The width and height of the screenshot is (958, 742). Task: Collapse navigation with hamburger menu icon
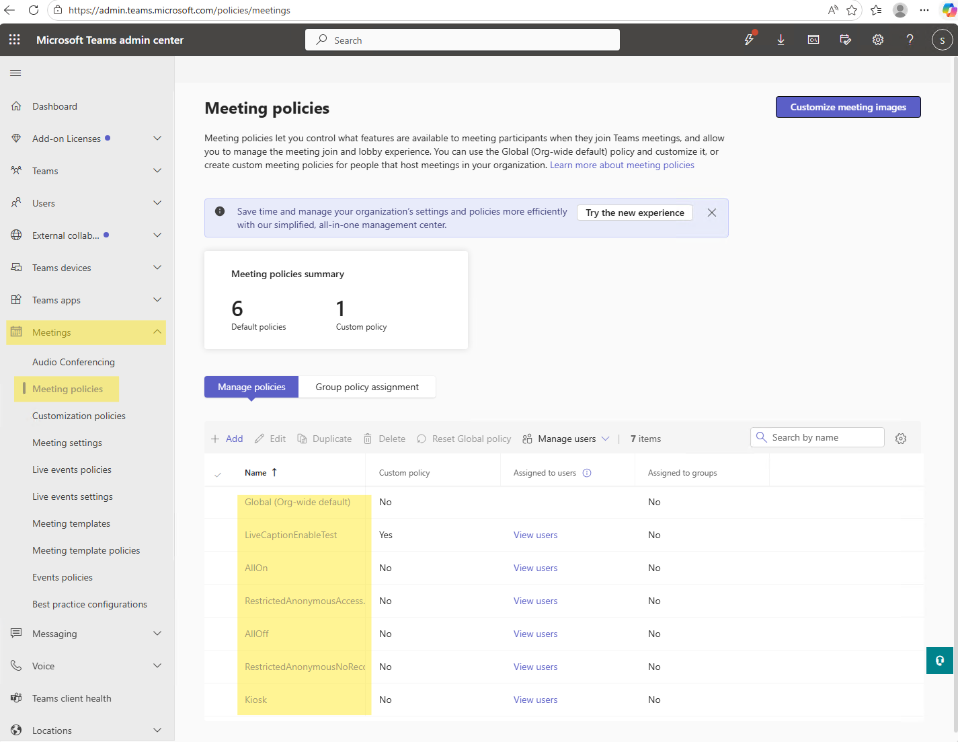click(15, 73)
